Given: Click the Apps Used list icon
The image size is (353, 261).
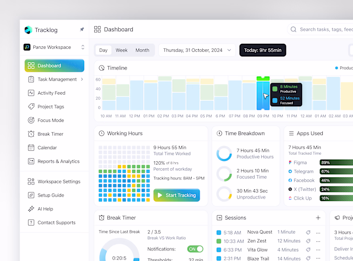Looking at the screenshot, I should 291,134.
